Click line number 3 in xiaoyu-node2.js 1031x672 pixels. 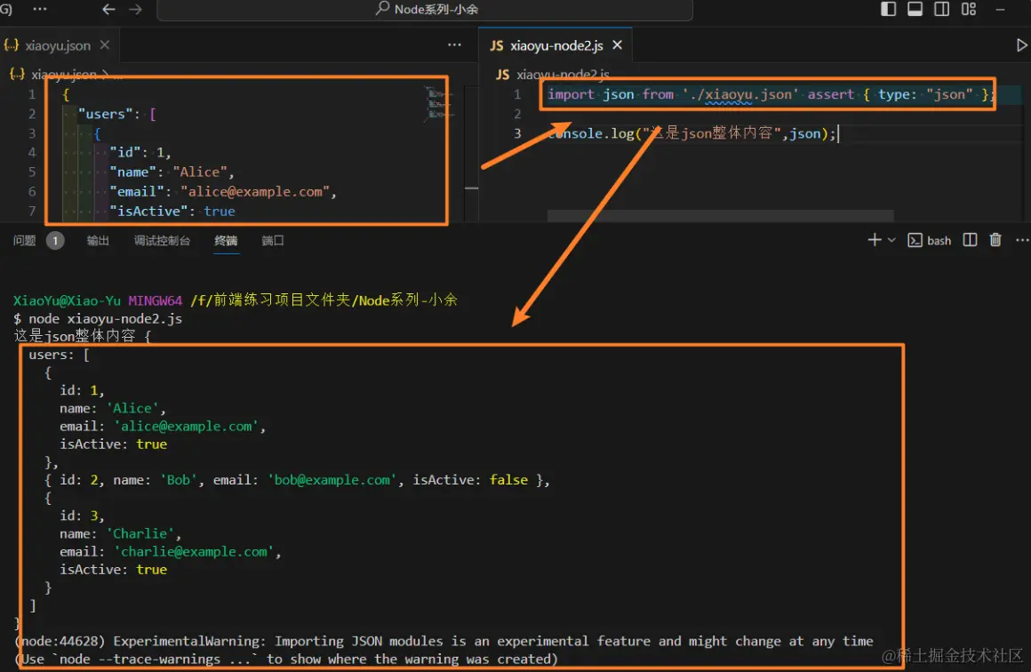(517, 133)
